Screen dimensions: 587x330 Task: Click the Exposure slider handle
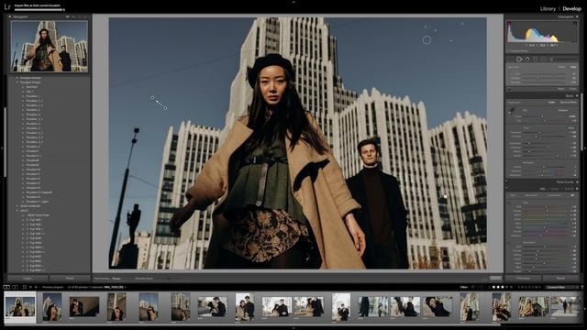[540, 132]
